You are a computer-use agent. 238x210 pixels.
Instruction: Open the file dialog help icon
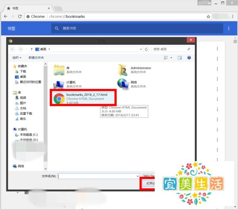coord(189,58)
